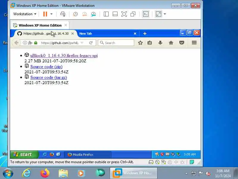Click the VMware network adapter status icon

(x=163, y=162)
